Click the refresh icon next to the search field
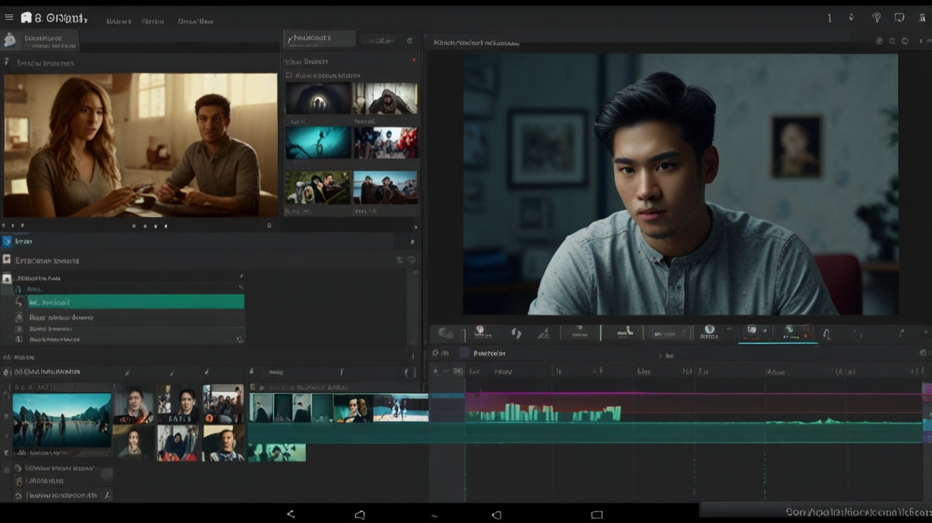Image resolution: width=932 pixels, height=523 pixels. pyautogui.click(x=409, y=40)
